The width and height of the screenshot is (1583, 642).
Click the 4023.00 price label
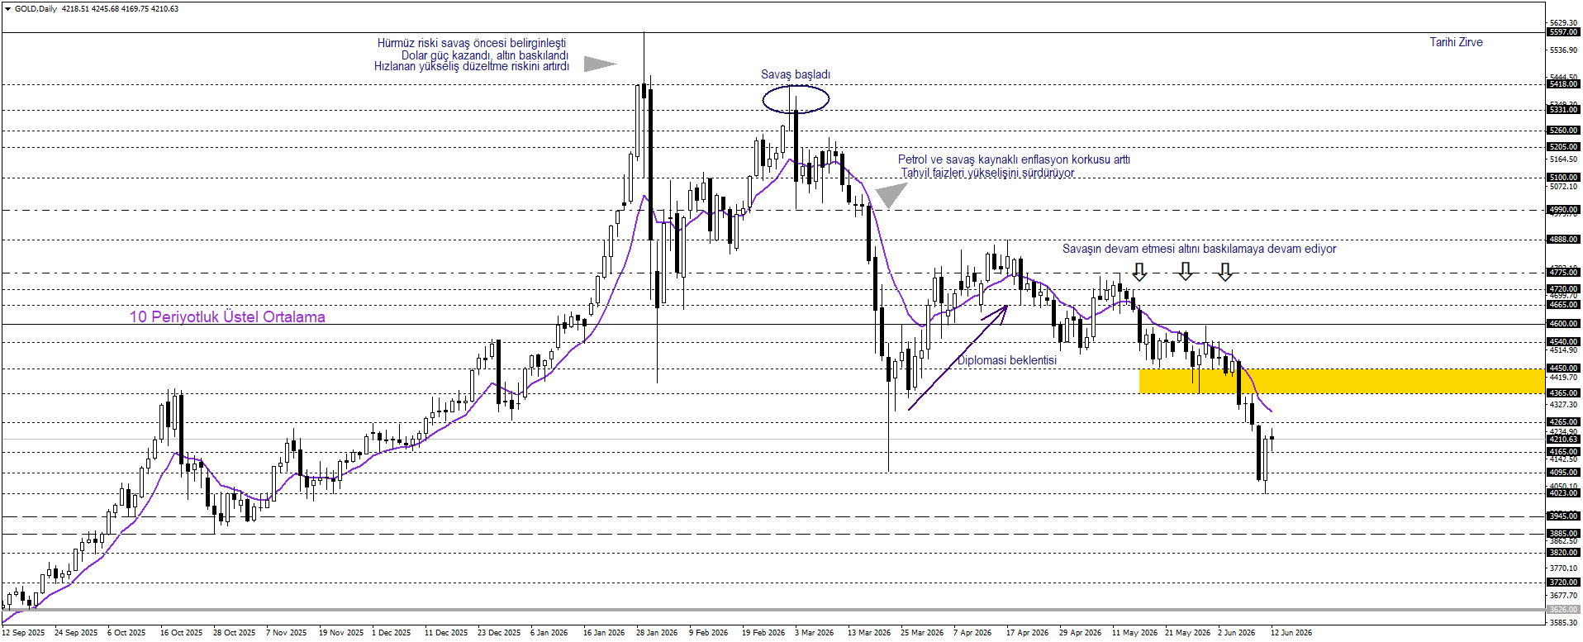tap(1563, 493)
